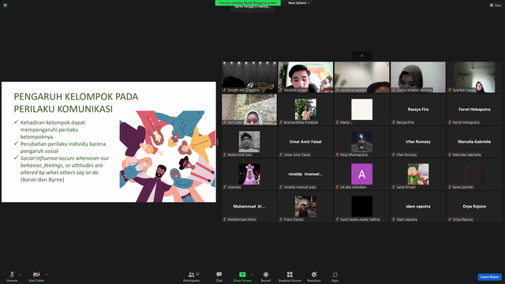This screenshot has width=505, height=284.
Task: Change layout using the View button
Action: coord(496,6)
